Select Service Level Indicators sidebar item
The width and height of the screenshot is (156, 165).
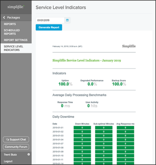tap(16, 48)
